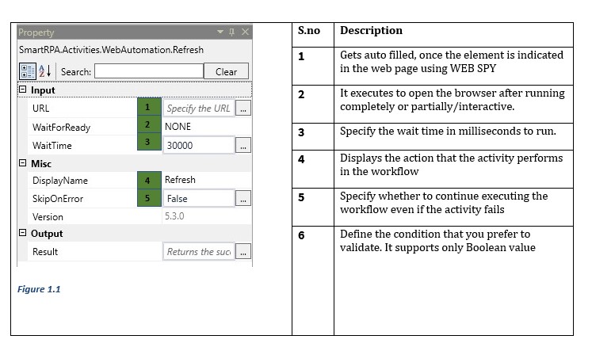Click description about Boolean condition validation
Image resolution: width=592 pixels, height=347 pixels.
tap(437, 241)
